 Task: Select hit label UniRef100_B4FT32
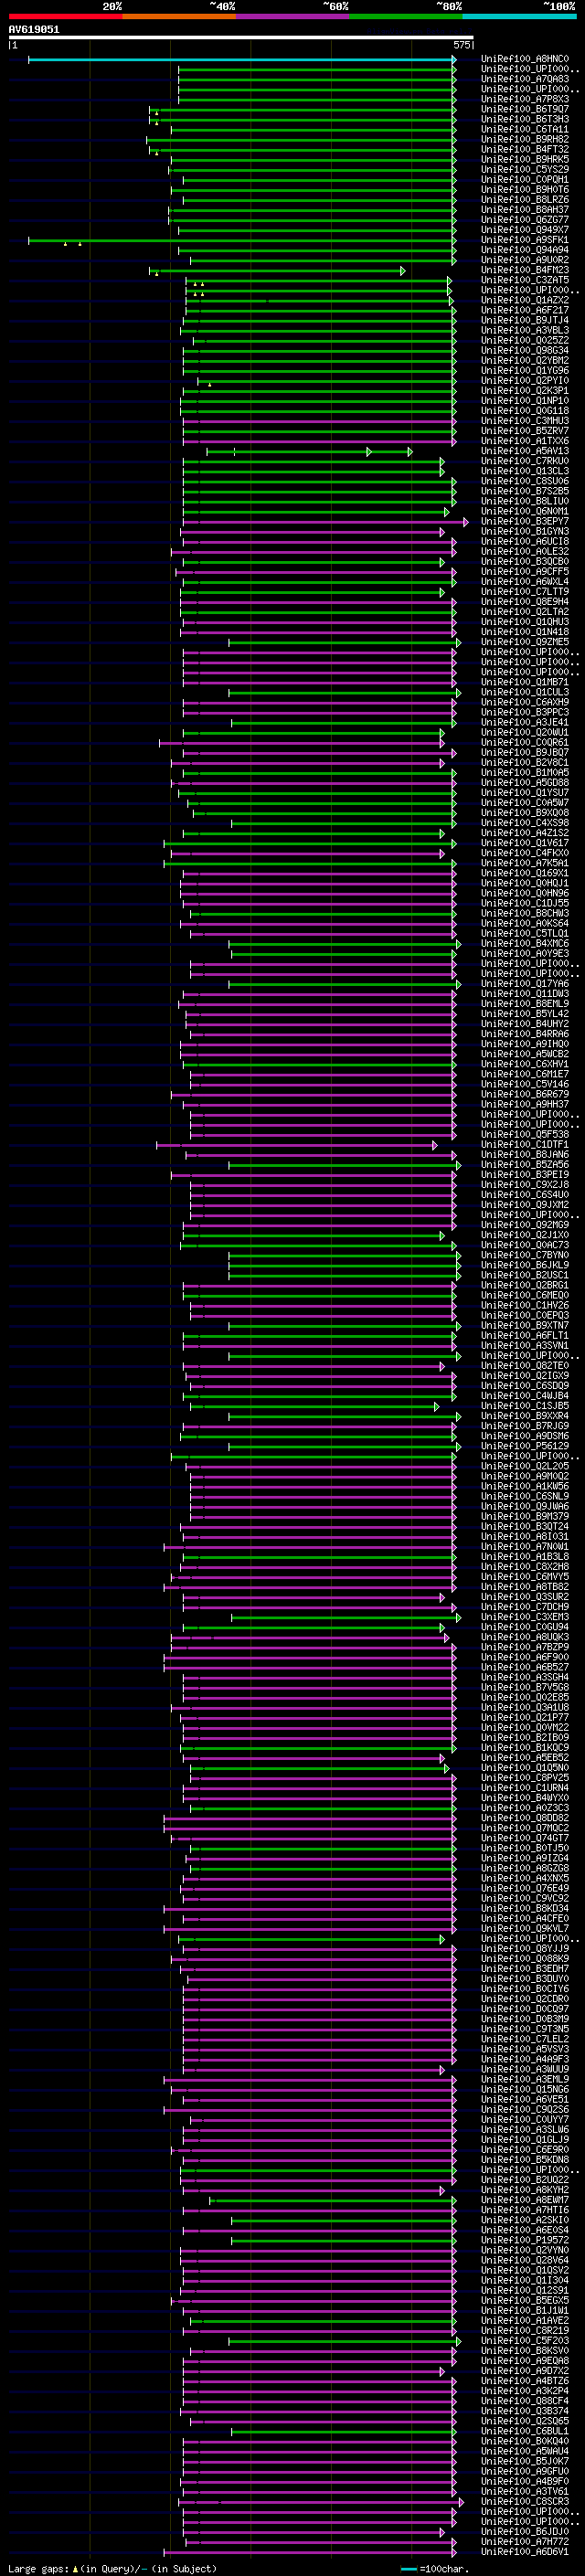524,149
